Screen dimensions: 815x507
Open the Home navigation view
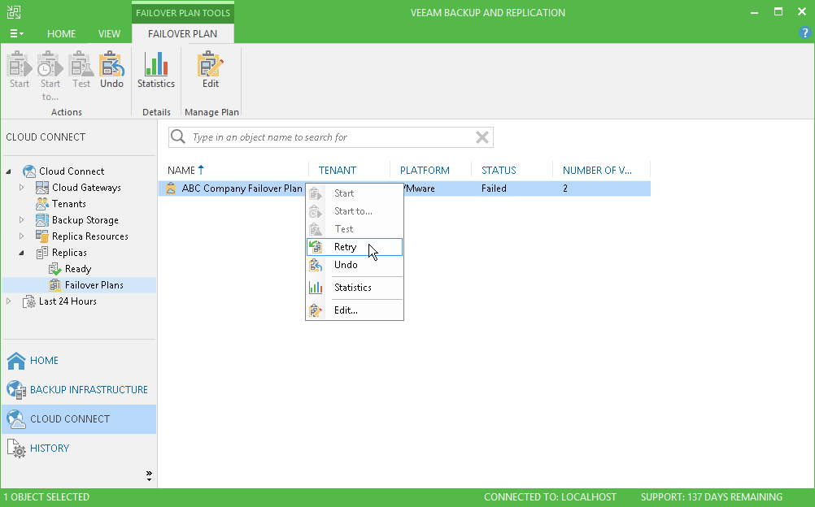(79, 361)
